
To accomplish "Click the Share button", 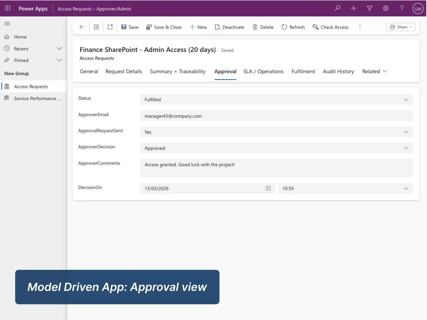I will click(x=401, y=27).
